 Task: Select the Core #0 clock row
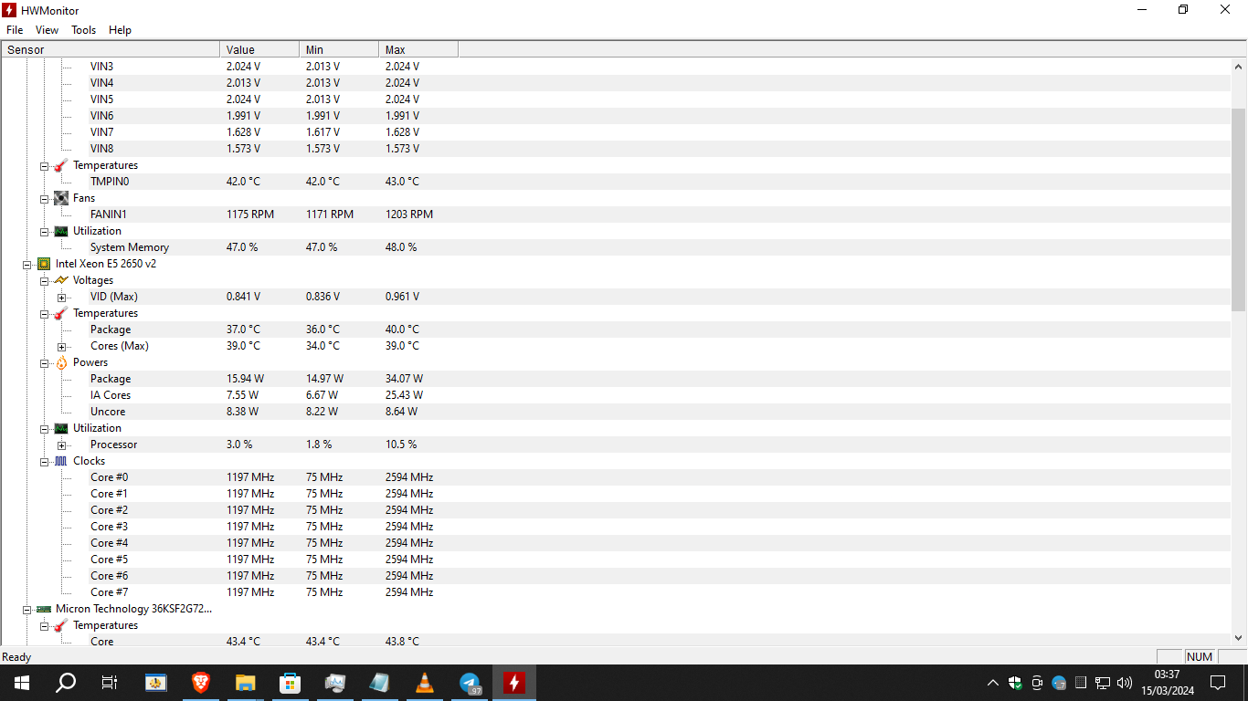tap(616, 477)
